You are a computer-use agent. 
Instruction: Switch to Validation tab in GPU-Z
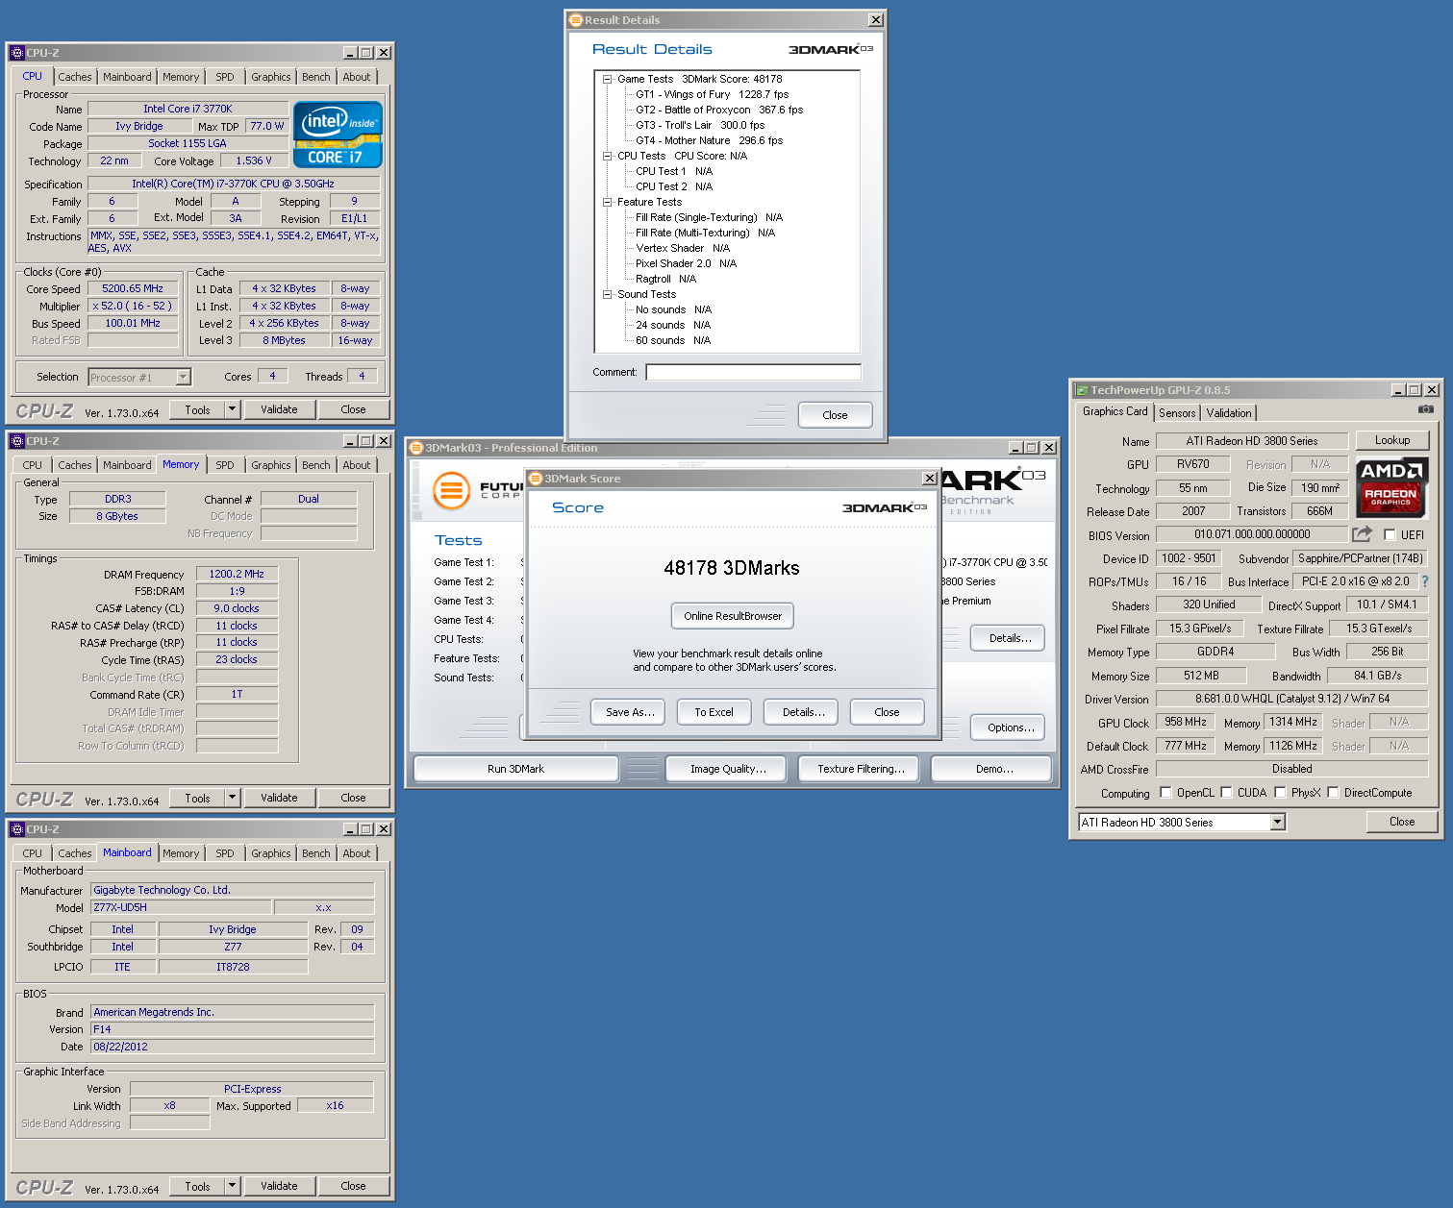coord(1229,413)
